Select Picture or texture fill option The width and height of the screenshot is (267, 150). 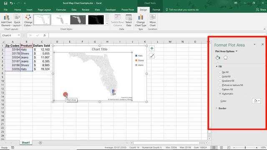(x=220, y=85)
